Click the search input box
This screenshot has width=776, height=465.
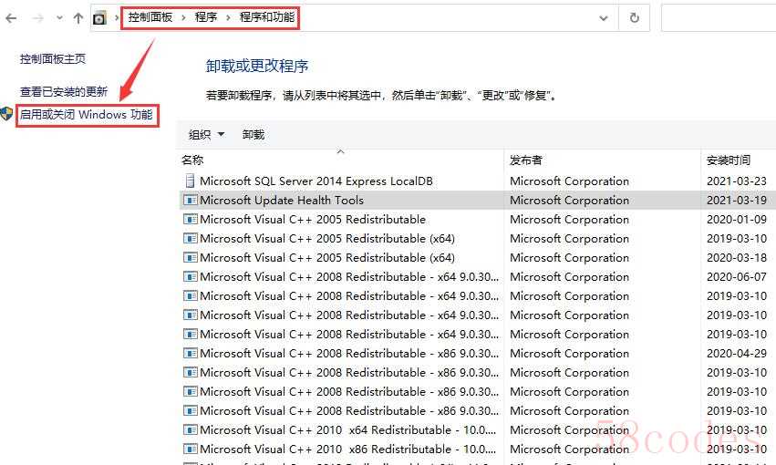click(x=719, y=17)
